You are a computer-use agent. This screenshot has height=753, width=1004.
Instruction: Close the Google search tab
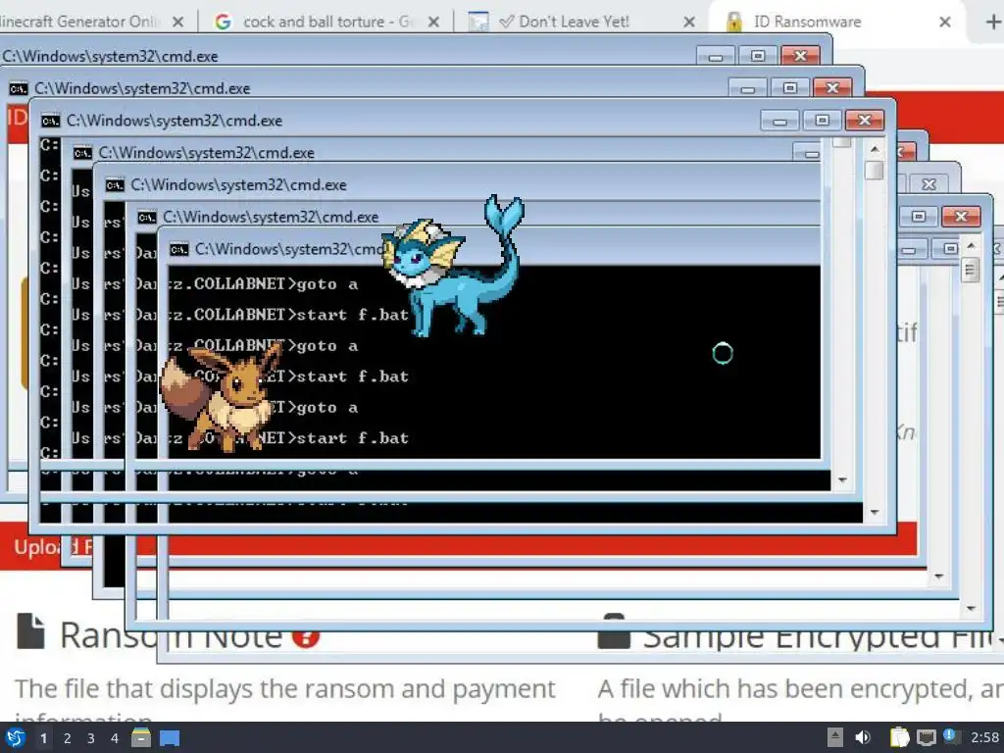(433, 22)
